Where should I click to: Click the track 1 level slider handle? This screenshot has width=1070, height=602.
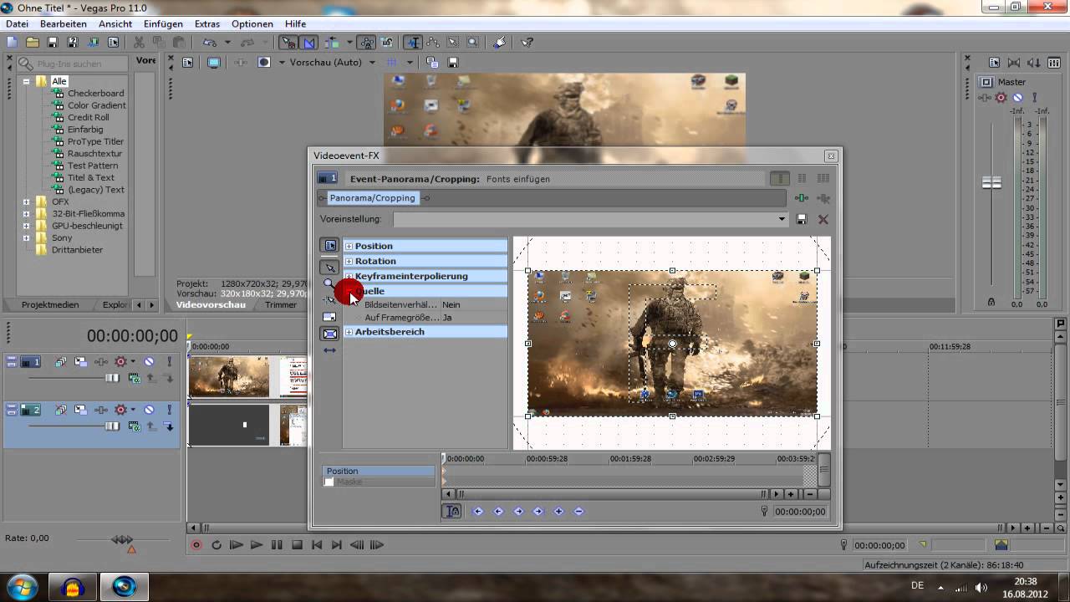112,378
